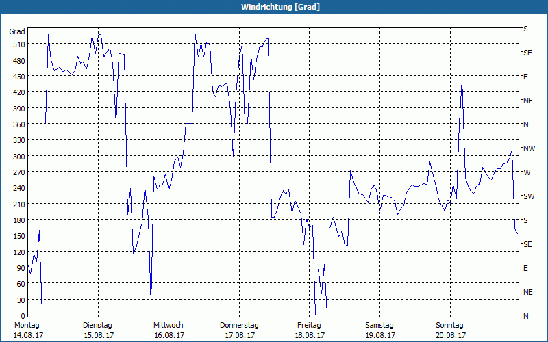Click the 270 value on left axis
Screen dimensions: 548x342
click(19, 172)
